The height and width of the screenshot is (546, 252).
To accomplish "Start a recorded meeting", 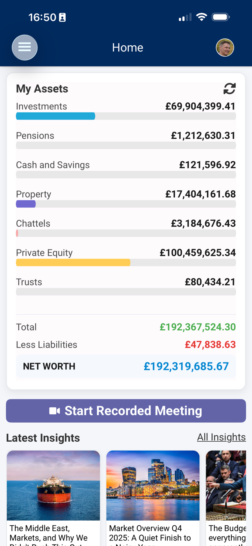I will 126,410.
